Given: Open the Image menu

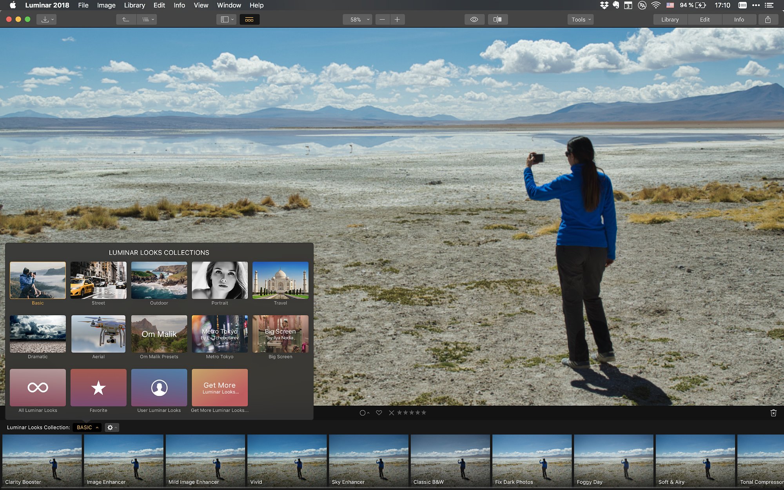Looking at the screenshot, I should click(106, 5).
